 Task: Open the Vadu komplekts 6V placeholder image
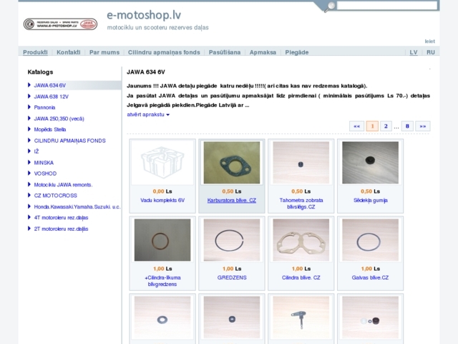162,162
